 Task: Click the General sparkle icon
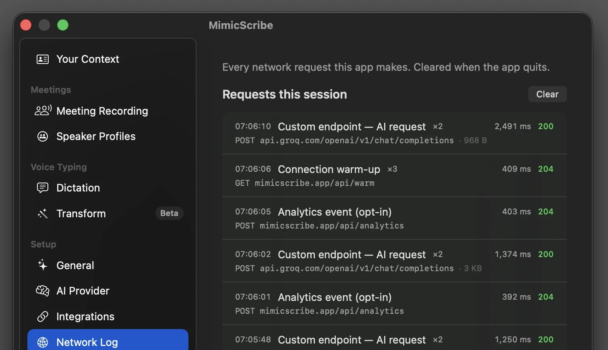[43, 265]
